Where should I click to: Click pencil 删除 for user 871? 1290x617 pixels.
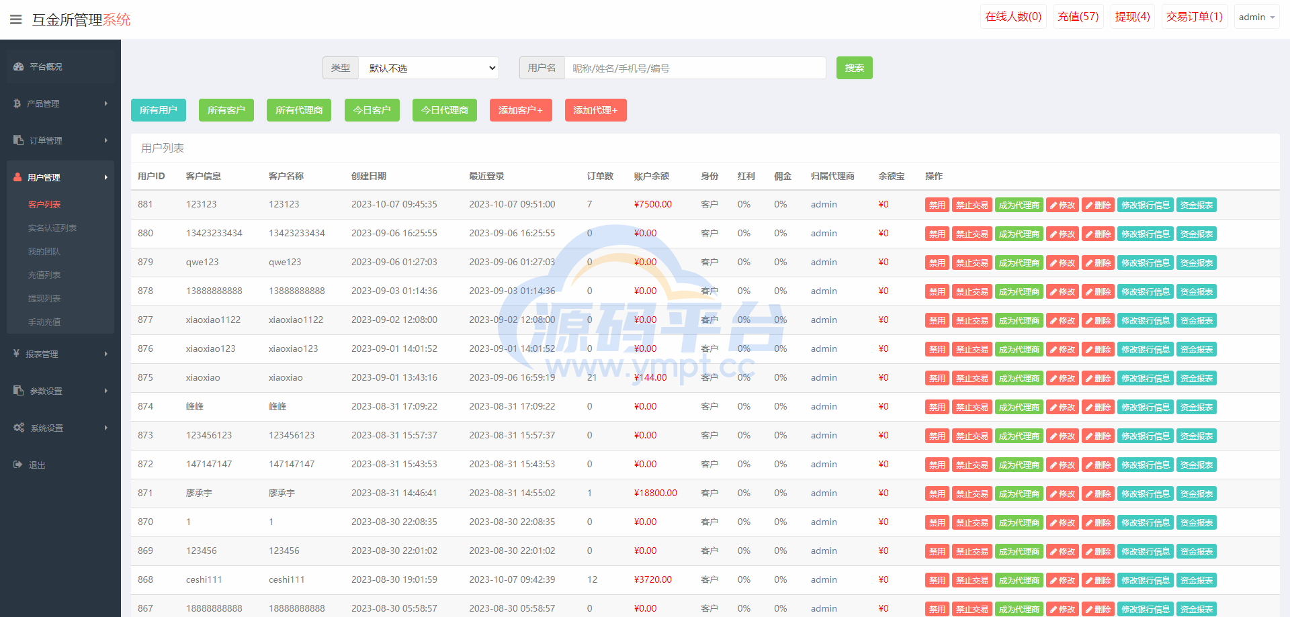(1098, 493)
